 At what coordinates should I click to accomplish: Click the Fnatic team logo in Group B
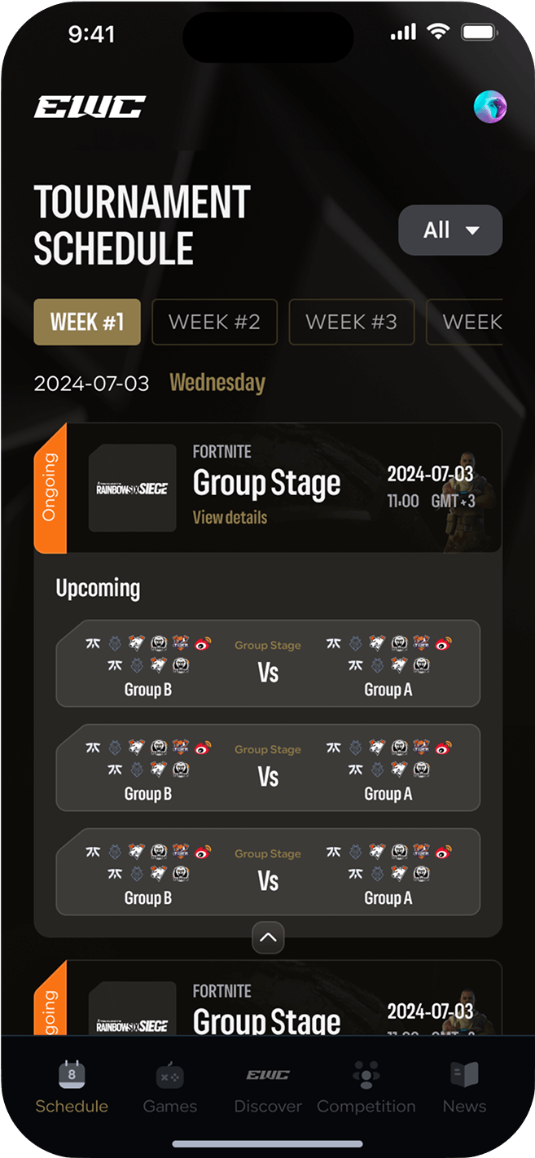pyautogui.click(x=92, y=643)
